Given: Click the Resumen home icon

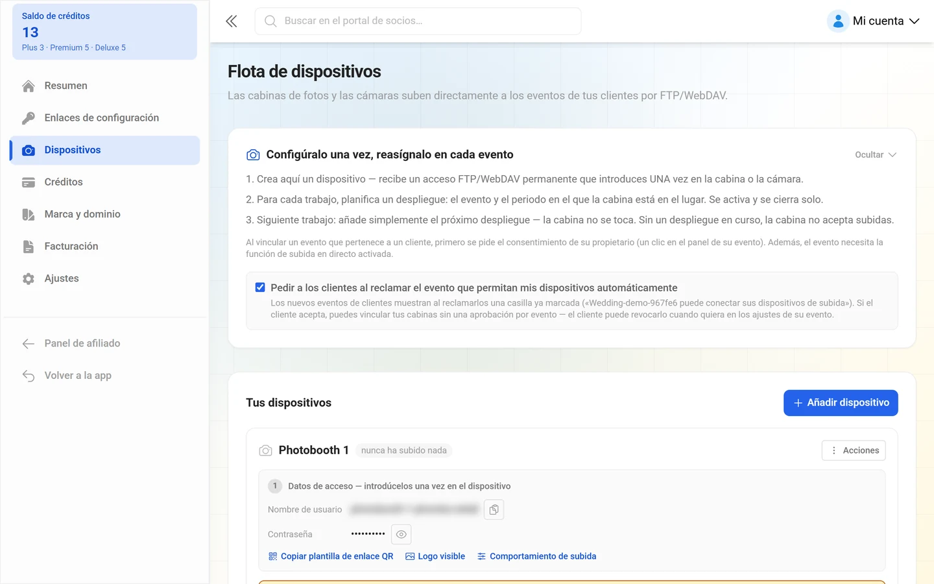Looking at the screenshot, I should pos(29,86).
